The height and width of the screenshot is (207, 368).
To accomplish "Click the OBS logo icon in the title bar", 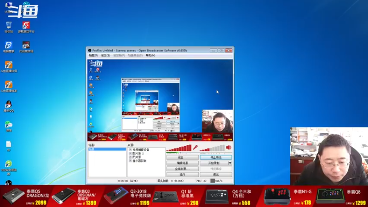I will (90, 51).
